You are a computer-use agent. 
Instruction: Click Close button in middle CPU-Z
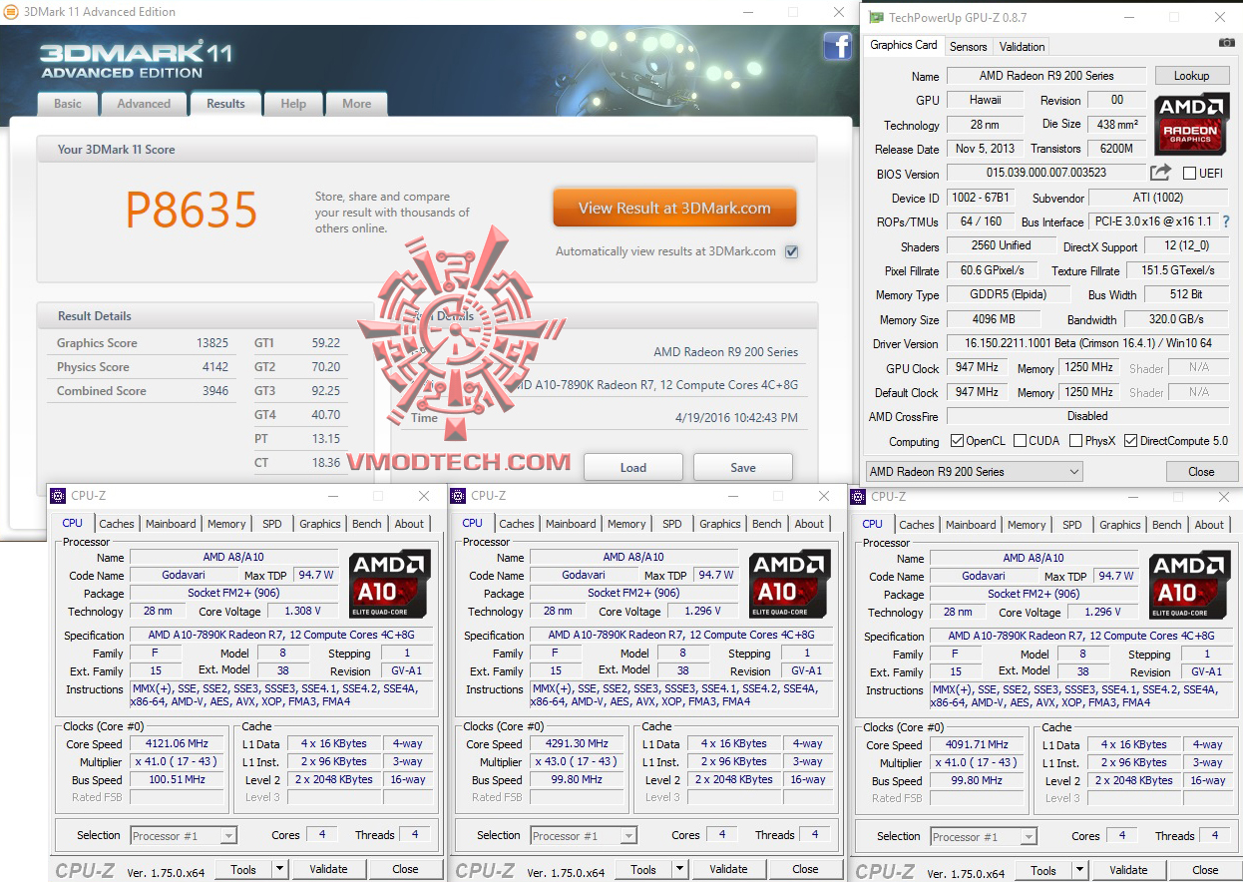point(805,869)
